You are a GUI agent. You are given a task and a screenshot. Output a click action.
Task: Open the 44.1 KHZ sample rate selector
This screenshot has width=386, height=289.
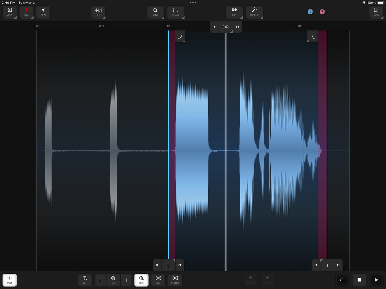pyautogui.click(x=98, y=12)
